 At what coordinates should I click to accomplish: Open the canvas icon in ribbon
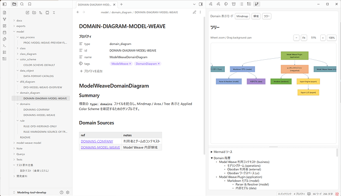[x=4, y=26]
